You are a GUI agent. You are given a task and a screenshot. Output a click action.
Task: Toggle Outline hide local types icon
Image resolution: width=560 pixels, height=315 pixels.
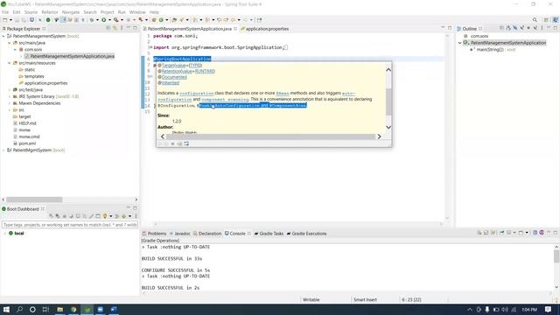535,28
